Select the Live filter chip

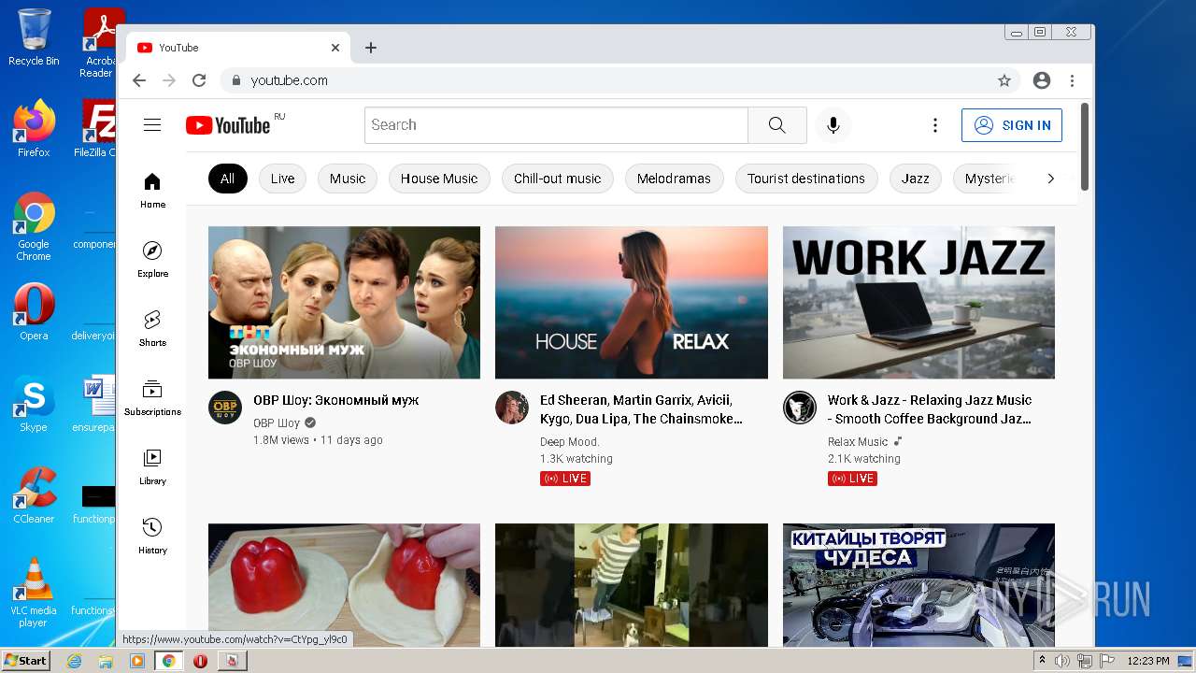[282, 179]
